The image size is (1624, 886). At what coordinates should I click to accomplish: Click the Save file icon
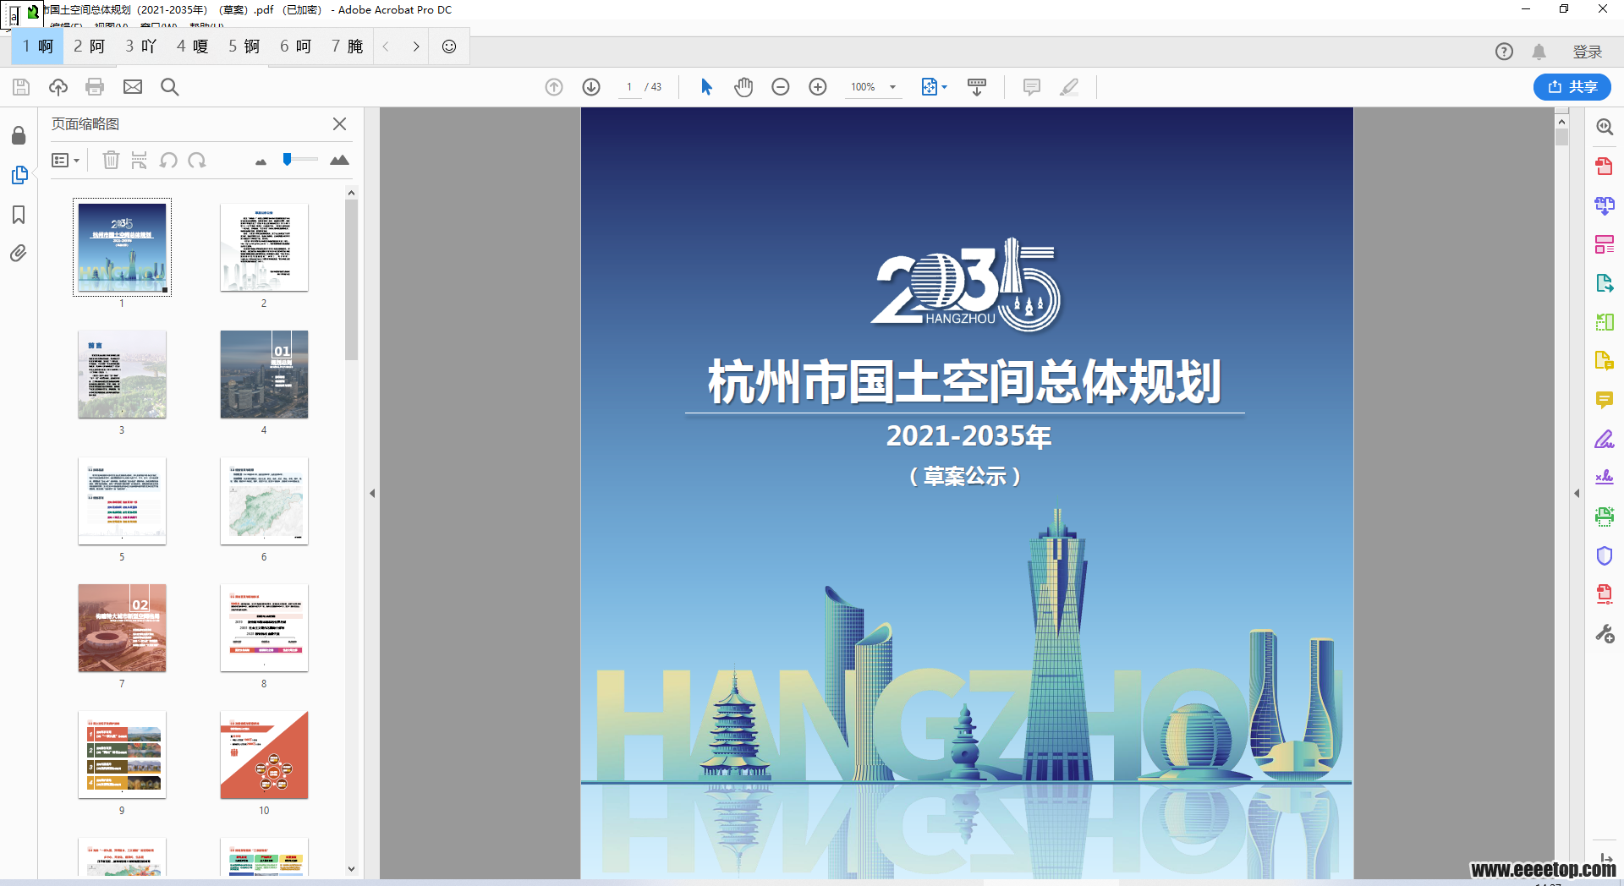tap(21, 87)
